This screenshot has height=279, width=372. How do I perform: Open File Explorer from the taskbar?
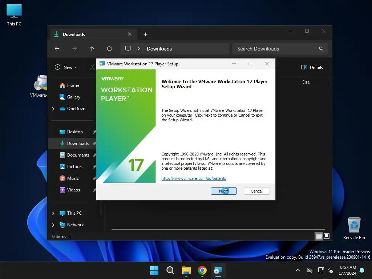[186, 270]
